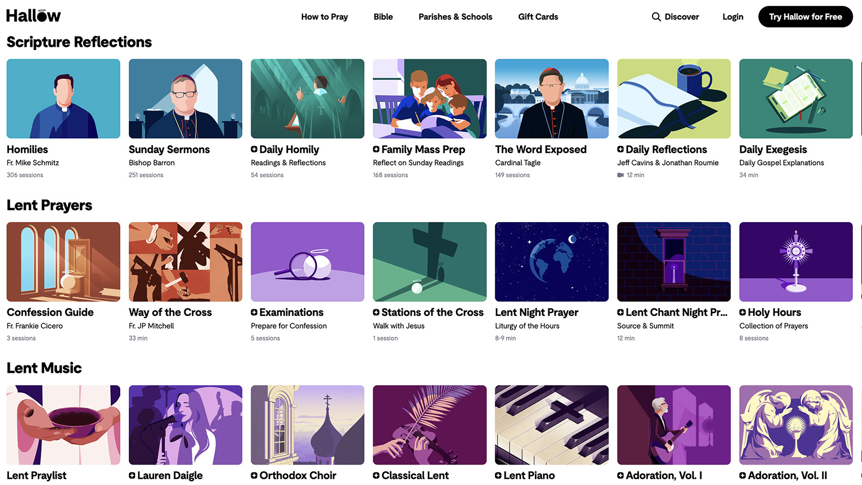Click the plus icon beside Orthodox Choir
Viewport: 862px width, 485px height.
(255, 475)
